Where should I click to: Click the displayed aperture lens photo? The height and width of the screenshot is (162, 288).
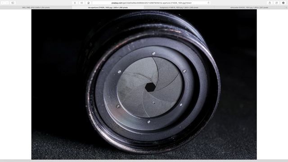point(144,84)
